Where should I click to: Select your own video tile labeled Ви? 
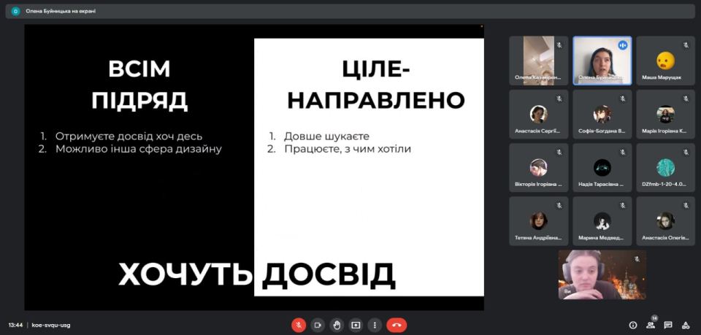pos(602,274)
